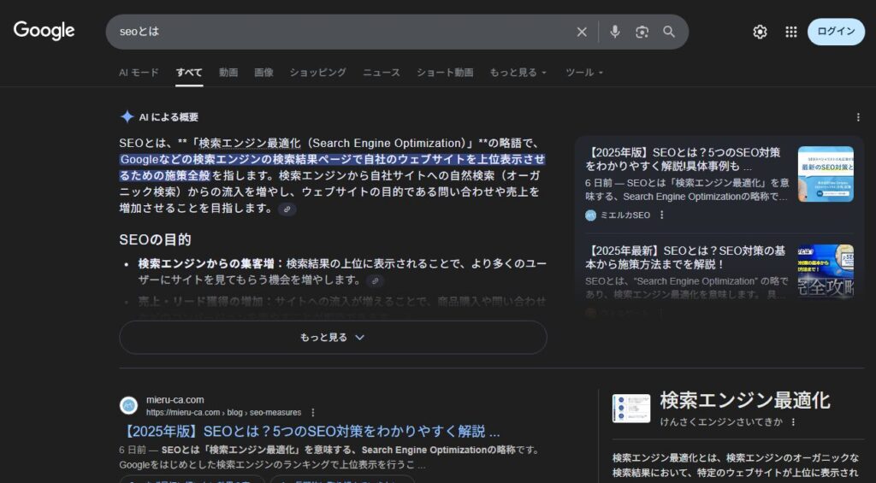The height and width of the screenshot is (483, 876).
Task: Open three-dot menu next to mieru-ca.com URL
Action: 313,413
